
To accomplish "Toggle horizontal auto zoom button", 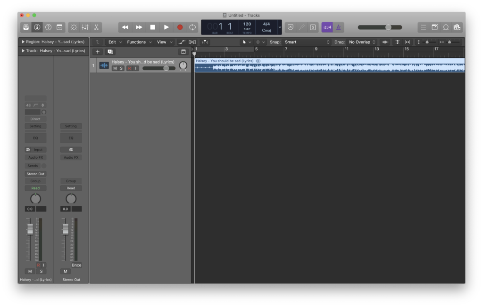I will 408,42.
